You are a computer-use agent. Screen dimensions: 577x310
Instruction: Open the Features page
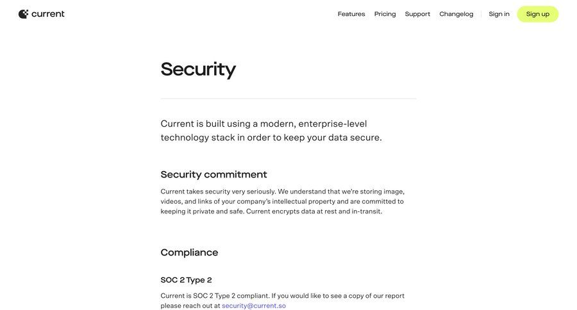(x=351, y=14)
